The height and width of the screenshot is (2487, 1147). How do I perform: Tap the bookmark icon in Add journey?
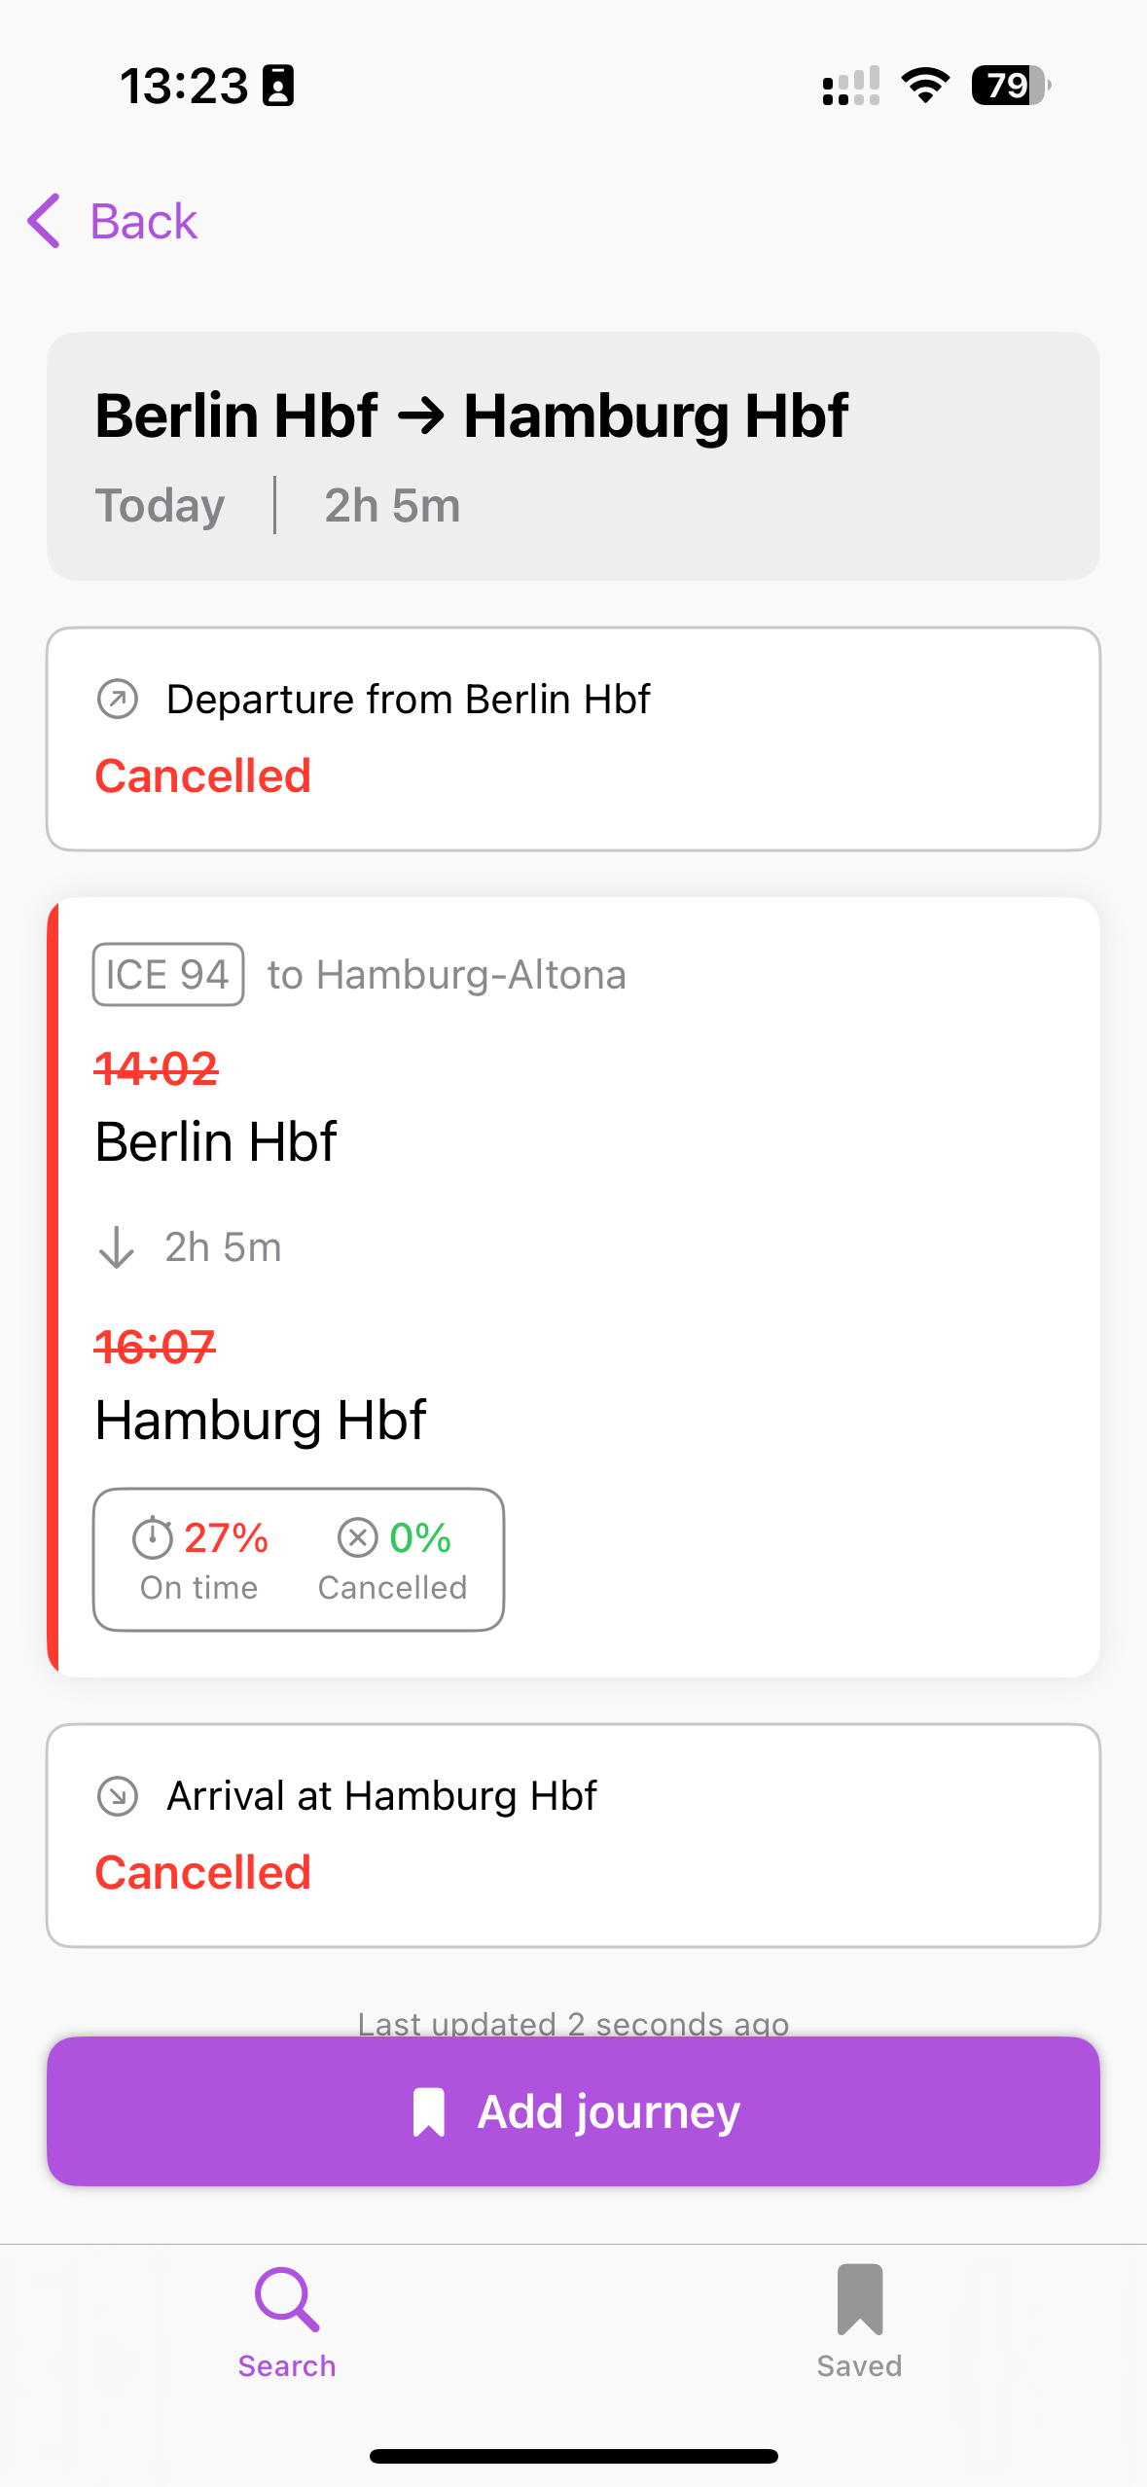pyautogui.click(x=429, y=2111)
